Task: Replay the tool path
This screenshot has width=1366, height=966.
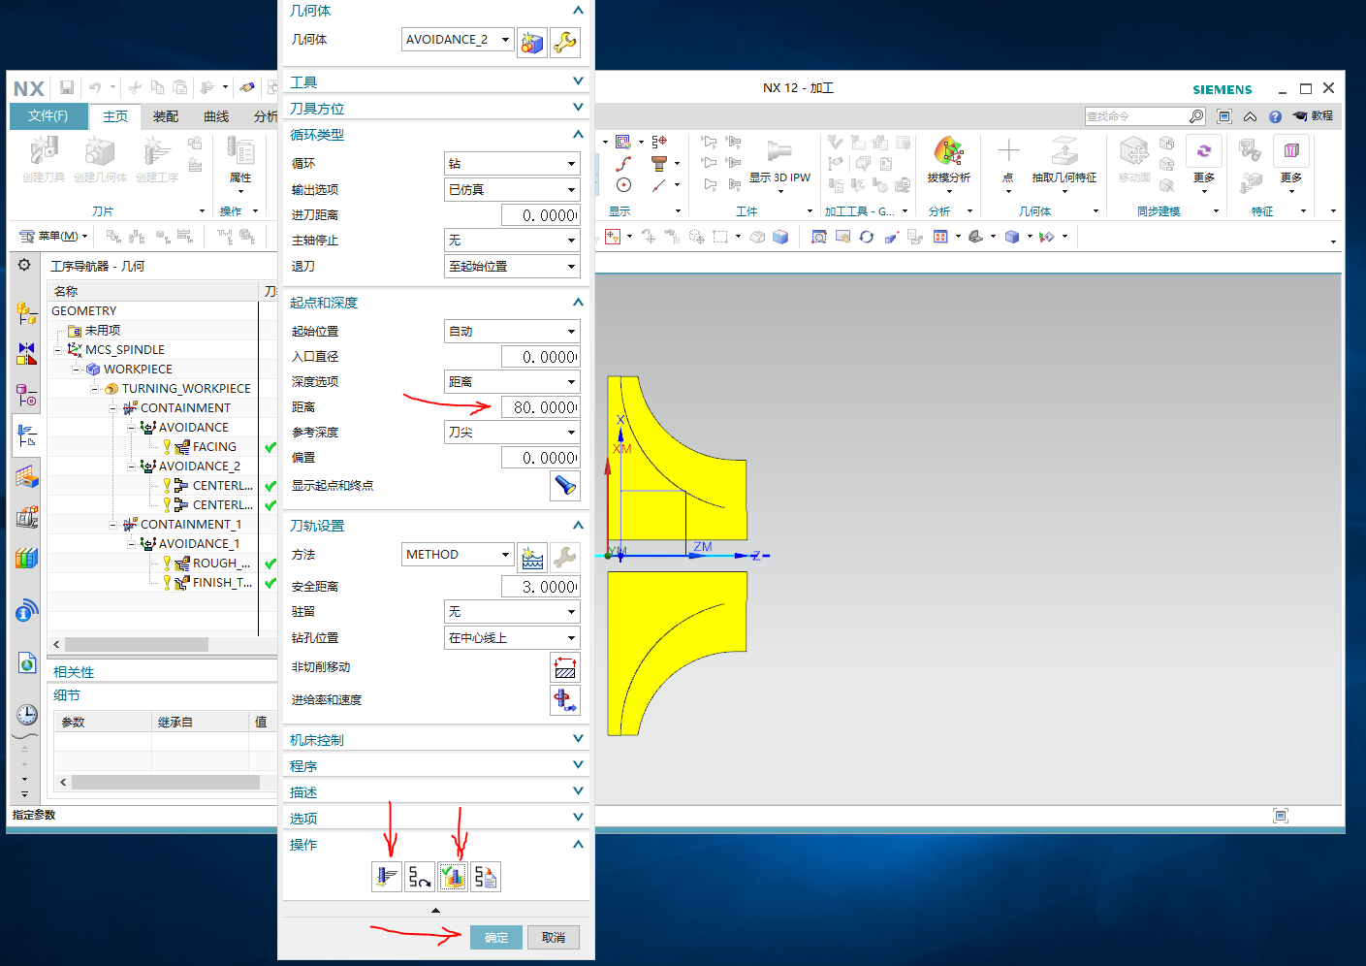Action: click(x=420, y=877)
